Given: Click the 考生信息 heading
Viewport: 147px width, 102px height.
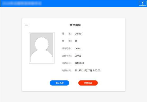Looking at the screenshot, I should click(75, 25).
